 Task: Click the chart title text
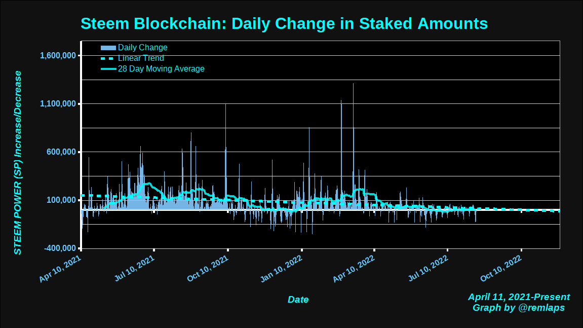point(284,23)
